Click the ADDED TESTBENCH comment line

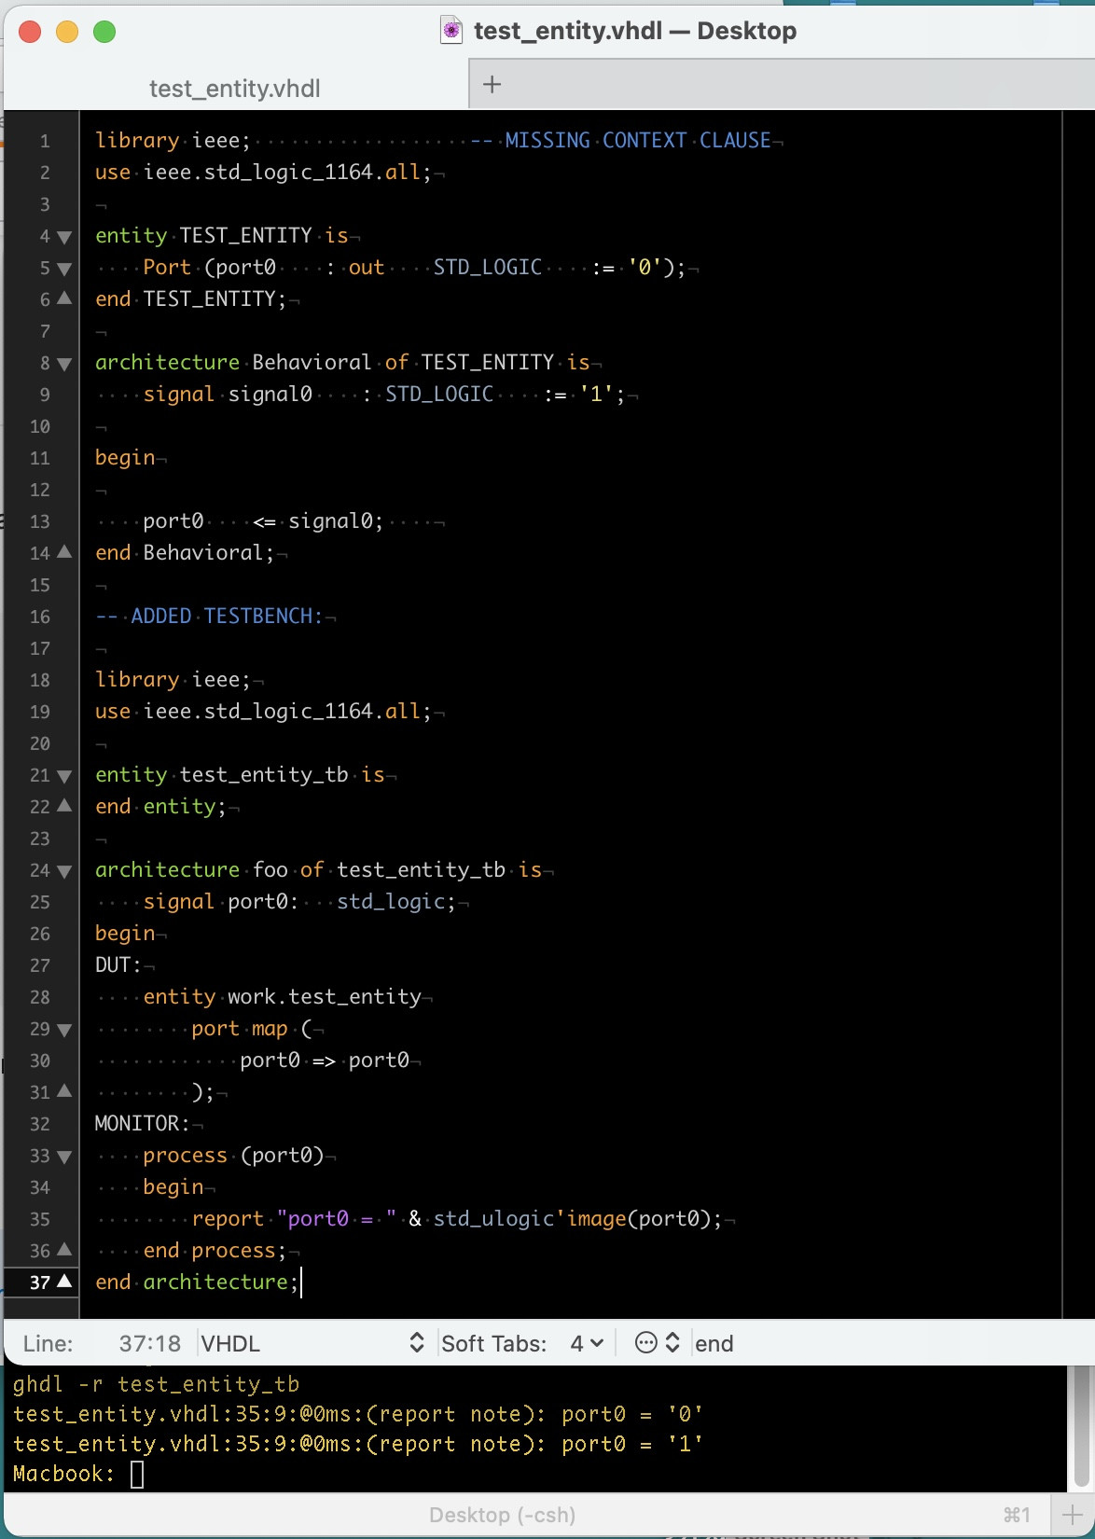(209, 617)
